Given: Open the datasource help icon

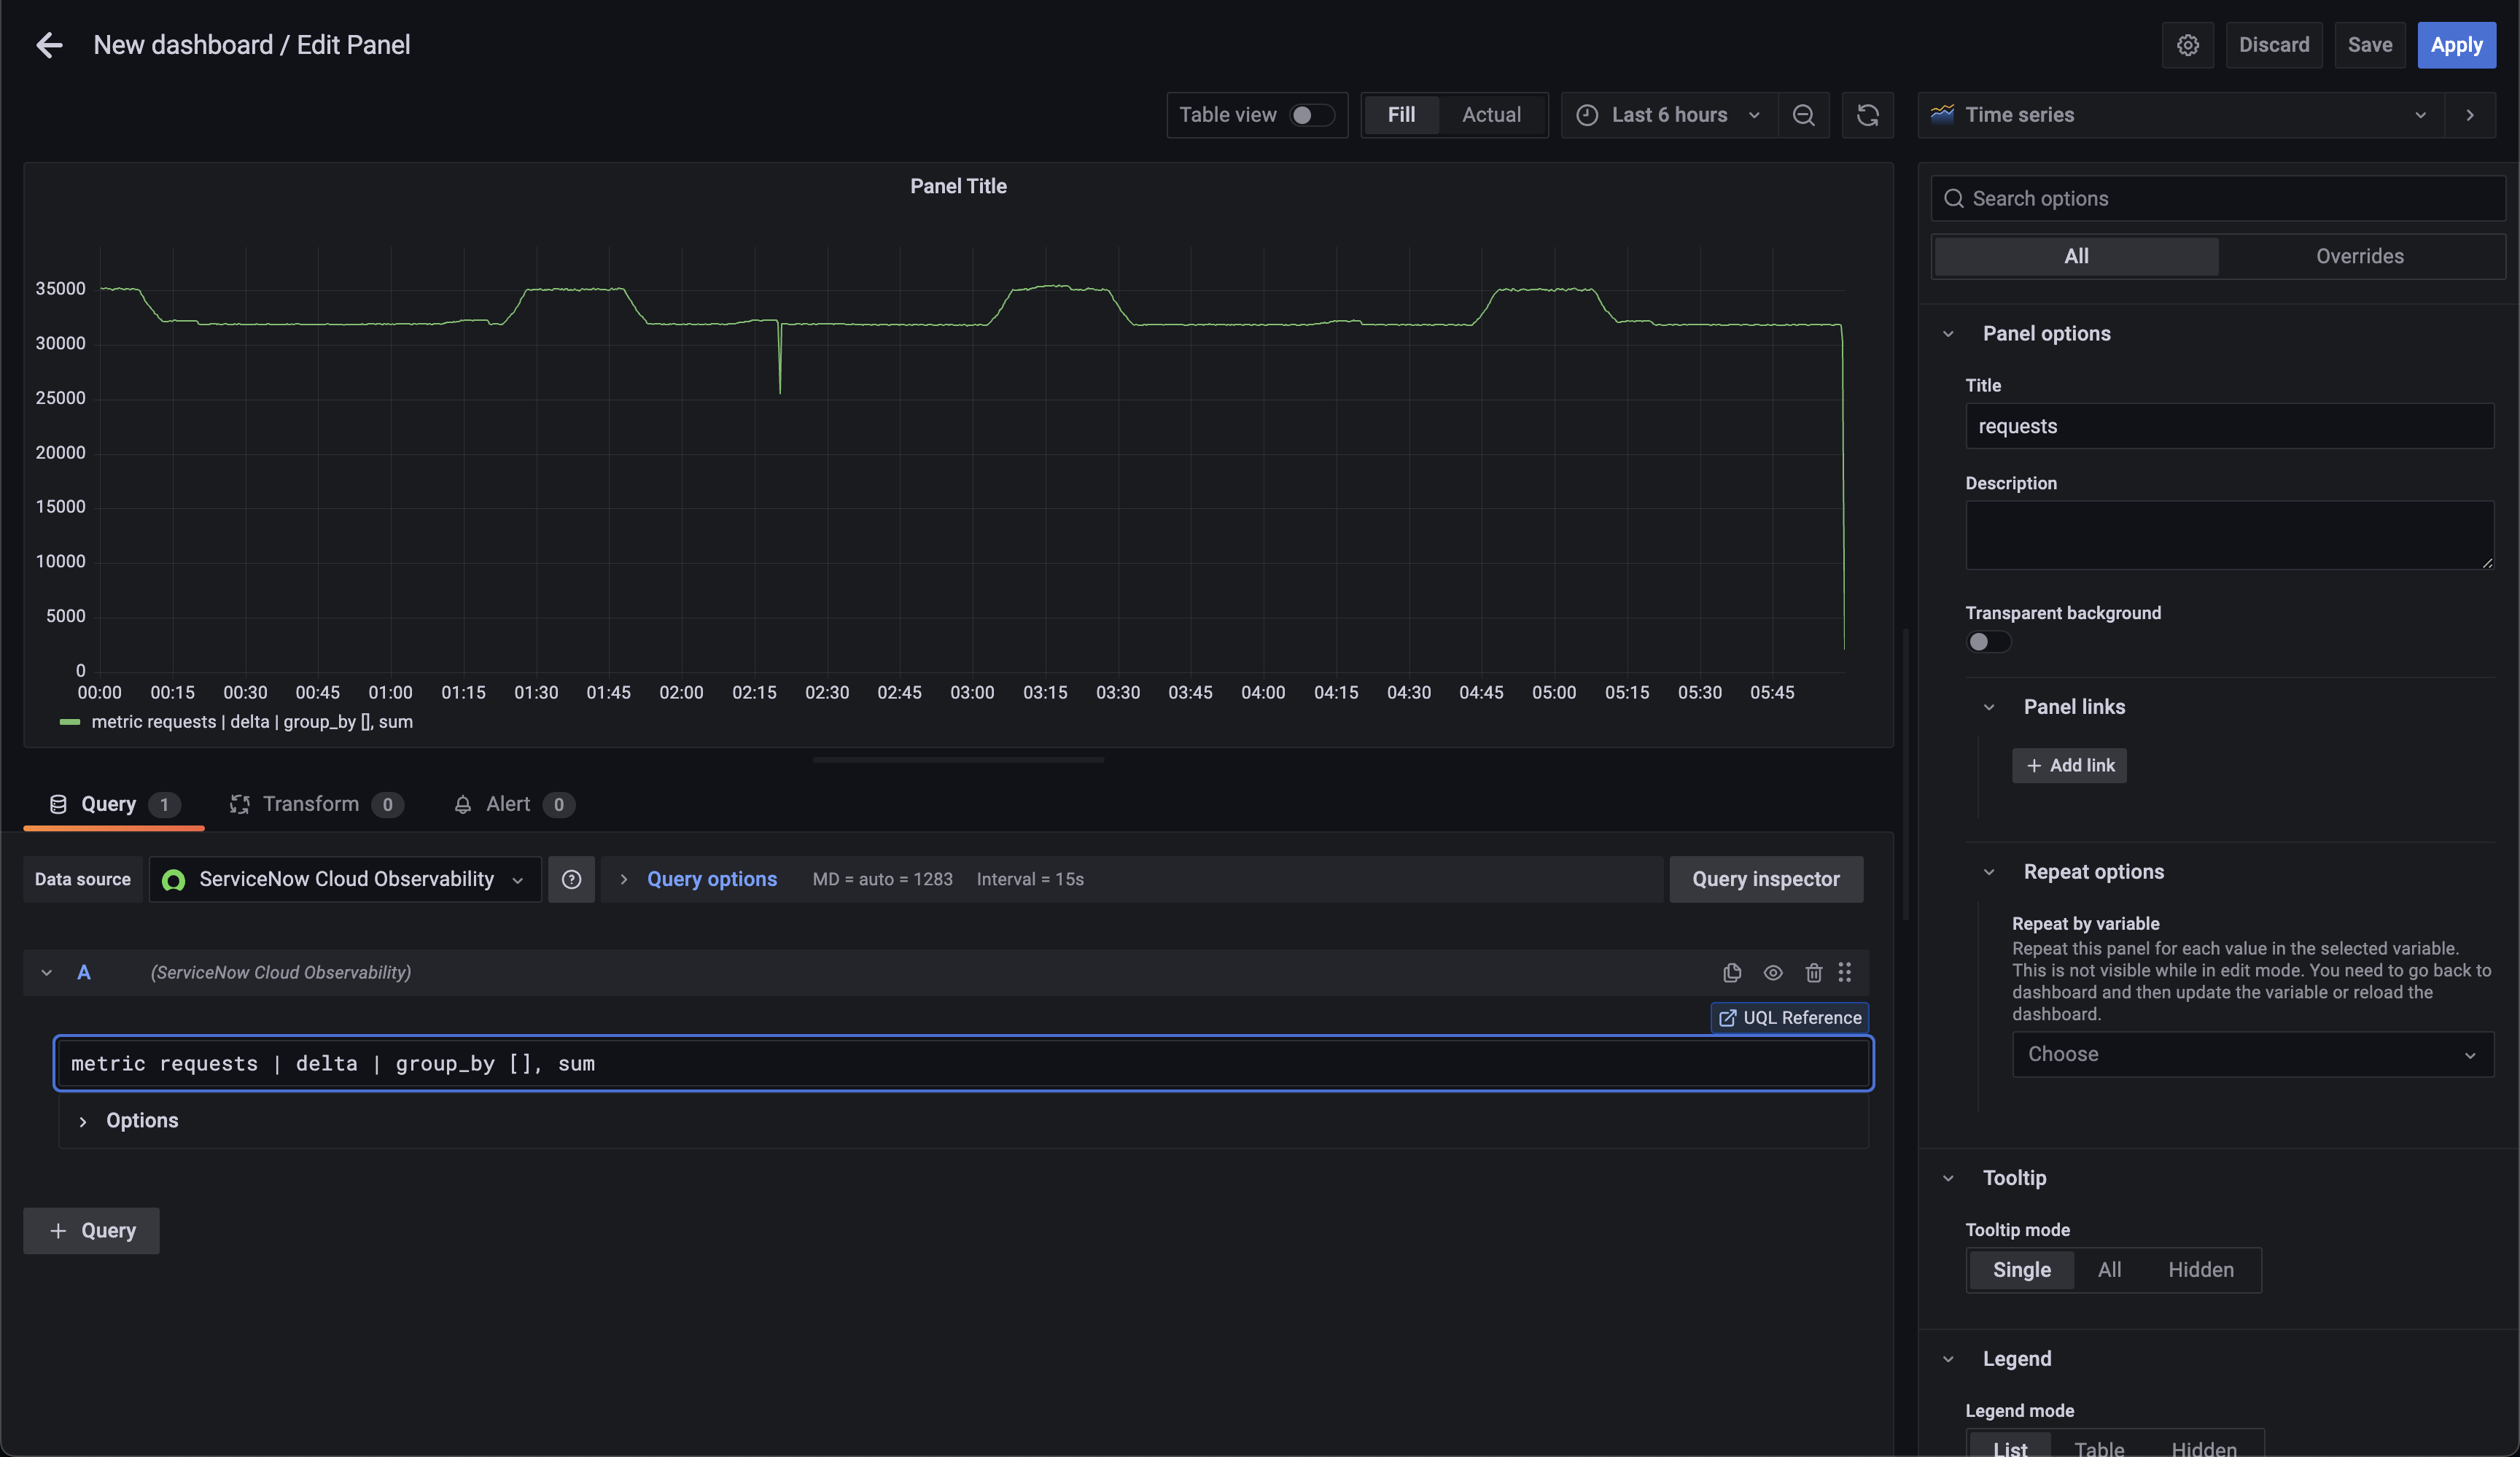Looking at the screenshot, I should coord(571,879).
